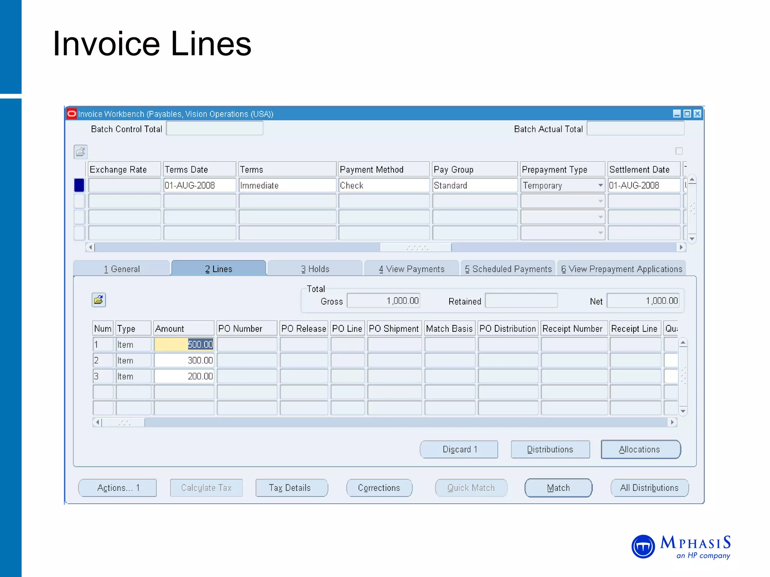770x577 pixels.
Task: Click the Allocations button
Action: coord(641,449)
